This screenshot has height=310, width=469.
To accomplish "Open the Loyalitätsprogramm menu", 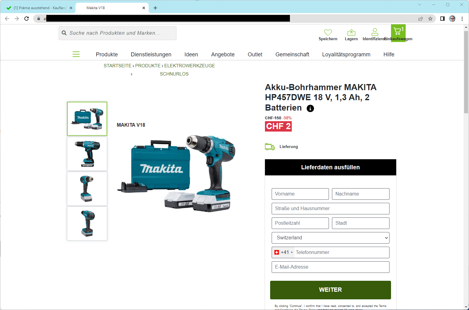I will [346, 55].
